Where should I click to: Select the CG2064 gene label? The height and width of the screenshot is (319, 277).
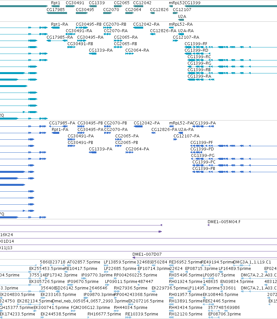tap(133, 10)
